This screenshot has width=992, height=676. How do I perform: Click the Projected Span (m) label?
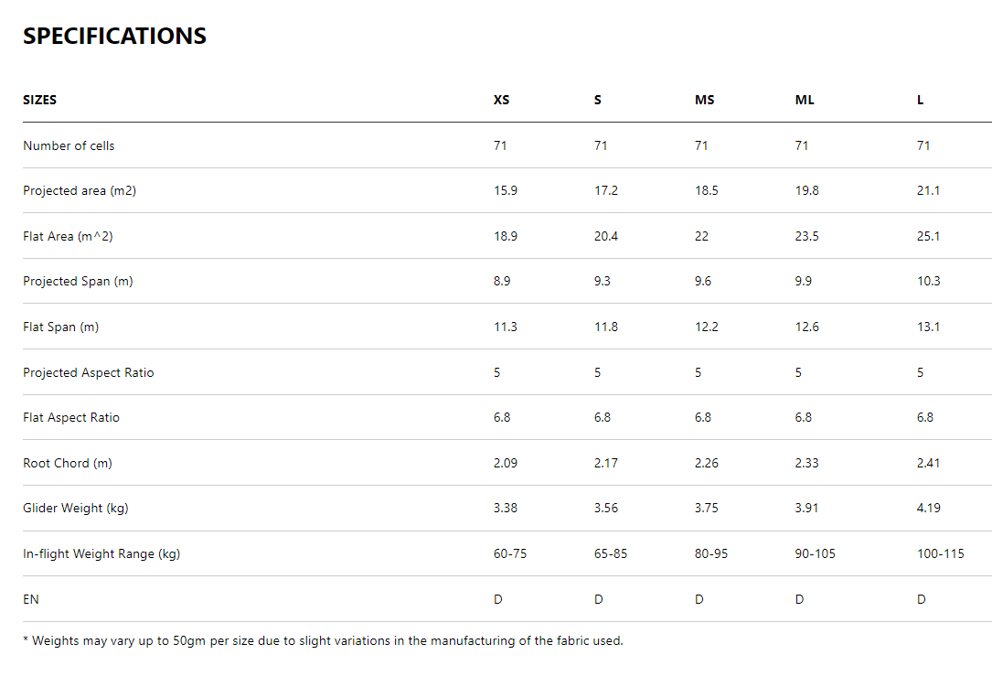click(x=78, y=281)
